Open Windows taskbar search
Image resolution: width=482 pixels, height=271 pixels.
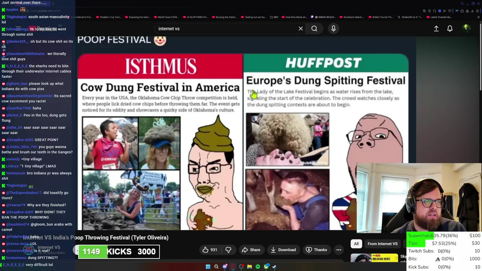216,266
